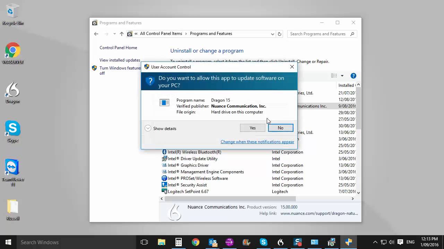Select Intel(R) Wireless Bluetooth(R) program row

click(259, 152)
